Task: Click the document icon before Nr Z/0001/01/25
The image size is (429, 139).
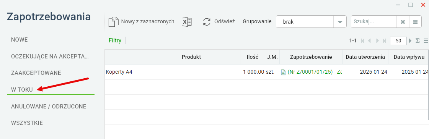Action: coord(284,72)
